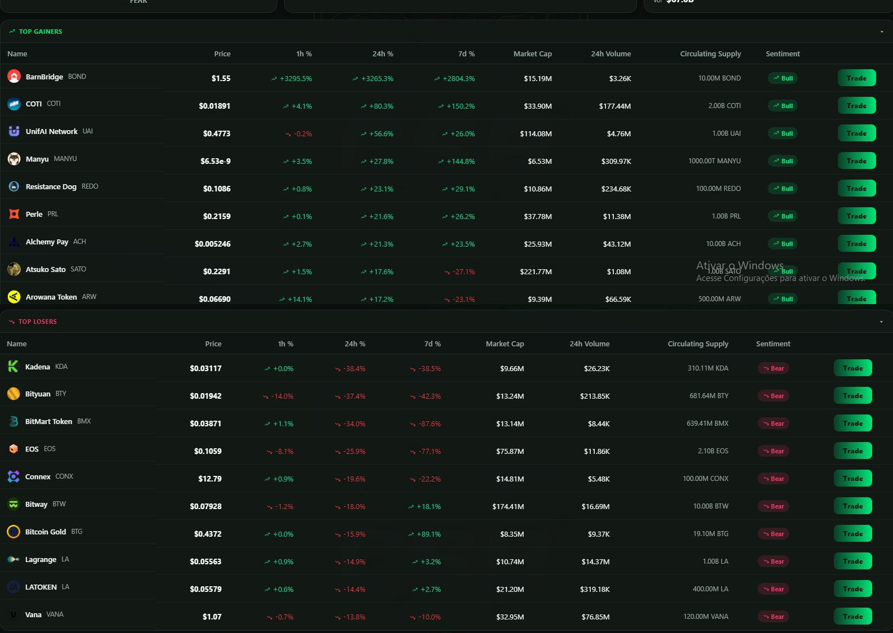Click the Resistance Dog coin logo
Screen dimensions: 893x633
(x=14, y=186)
